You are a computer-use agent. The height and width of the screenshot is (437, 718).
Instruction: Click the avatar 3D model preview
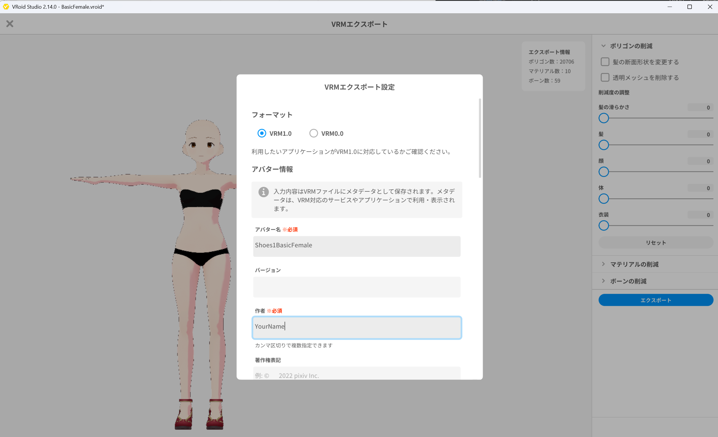[x=201, y=274]
